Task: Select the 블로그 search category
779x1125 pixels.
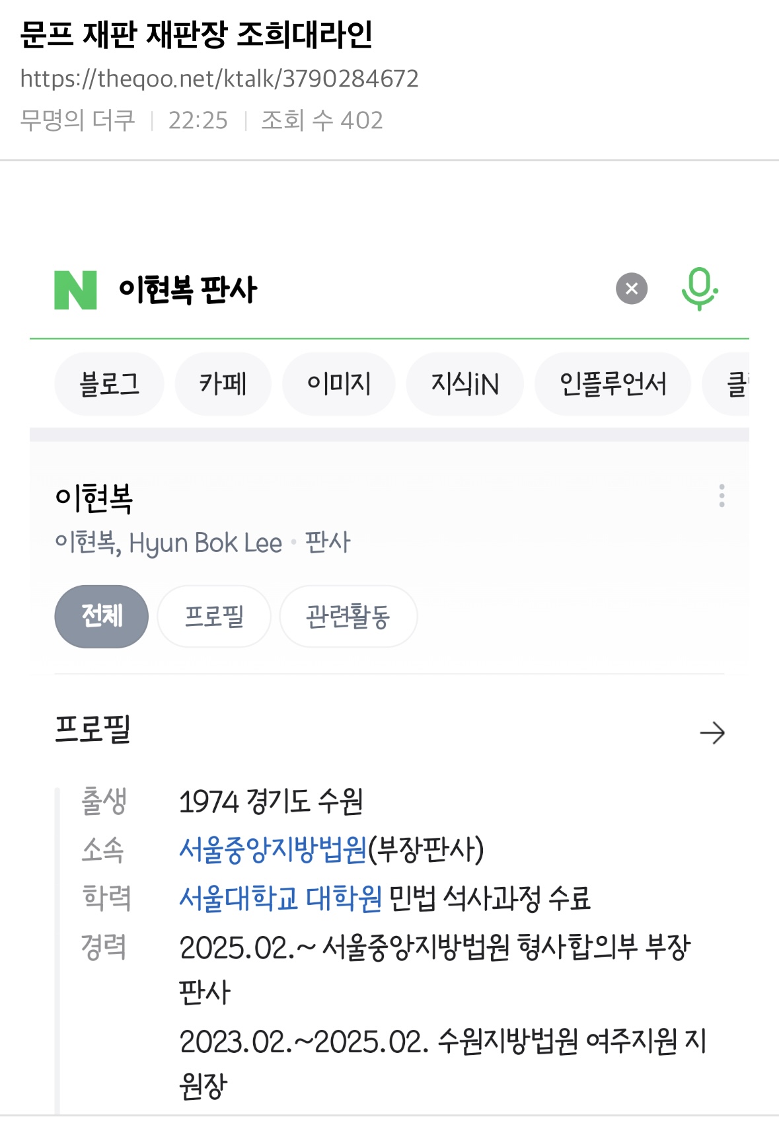Action: coord(109,384)
